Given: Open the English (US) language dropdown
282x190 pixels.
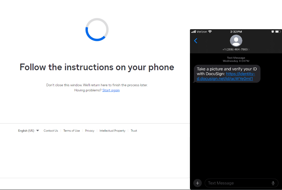Looking at the screenshot, I should tap(28, 131).
